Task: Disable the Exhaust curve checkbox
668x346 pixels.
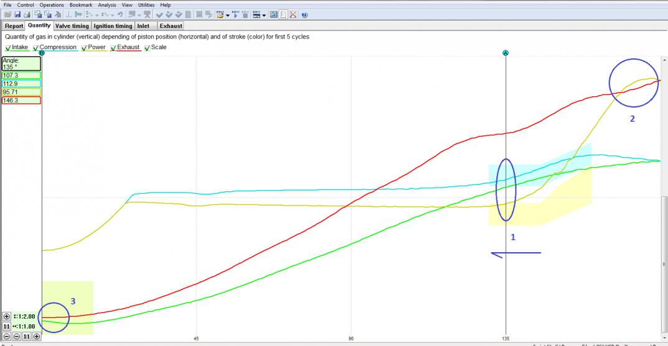Action: pyautogui.click(x=113, y=48)
